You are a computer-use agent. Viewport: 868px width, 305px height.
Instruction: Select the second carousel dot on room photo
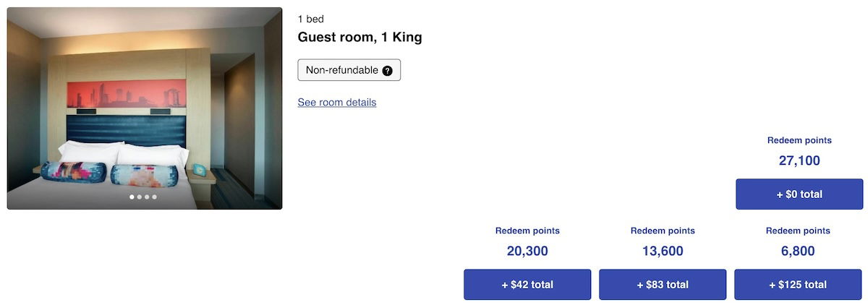[139, 197]
